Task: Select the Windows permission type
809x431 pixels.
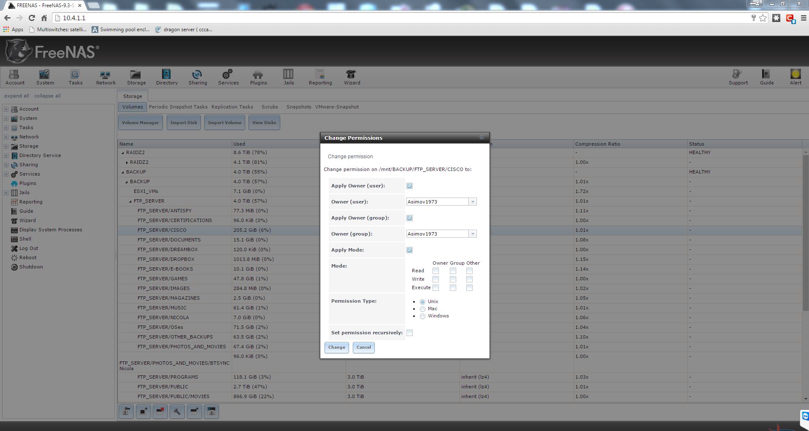Action: (422, 316)
